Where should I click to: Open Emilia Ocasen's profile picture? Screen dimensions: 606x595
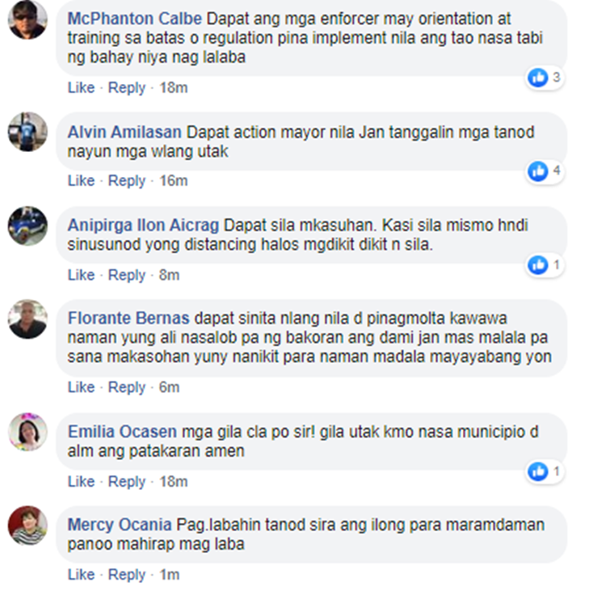click(x=27, y=432)
